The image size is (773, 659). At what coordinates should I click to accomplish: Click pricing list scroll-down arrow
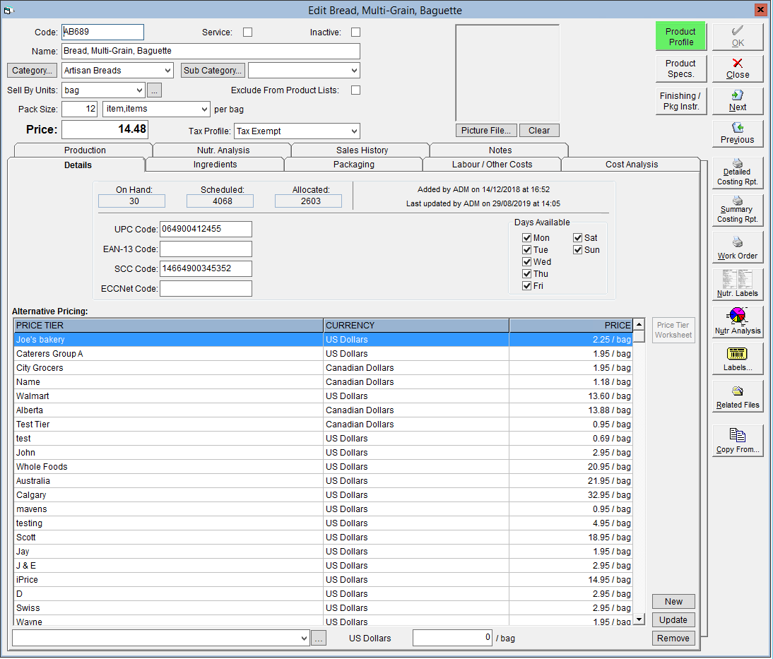[639, 619]
